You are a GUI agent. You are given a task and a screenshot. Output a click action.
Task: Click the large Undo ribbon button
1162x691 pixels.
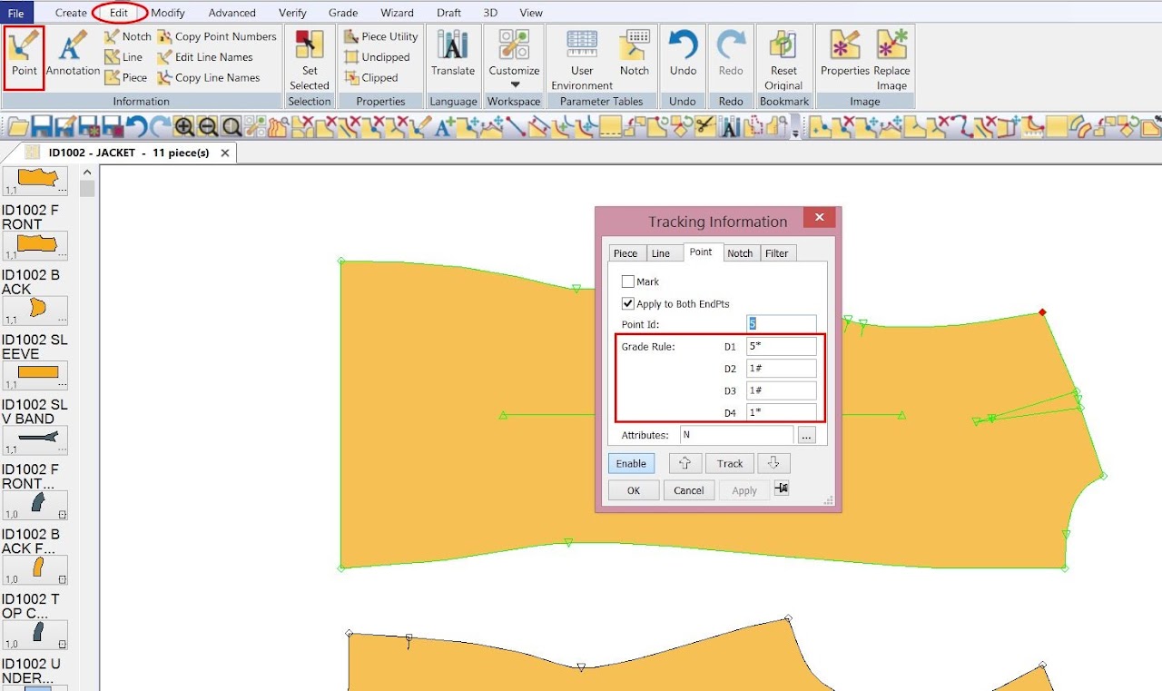683,53
